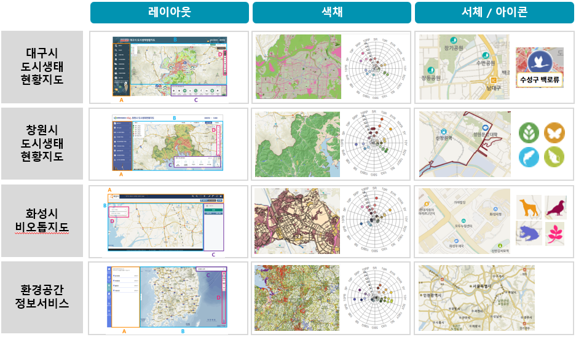This screenshot has height=337, width=576.
Task: Select the orange butterfly circle icon
Action: point(553,132)
